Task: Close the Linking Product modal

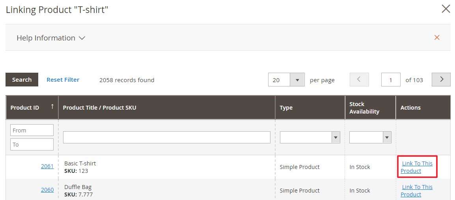Action: pyautogui.click(x=446, y=9)
